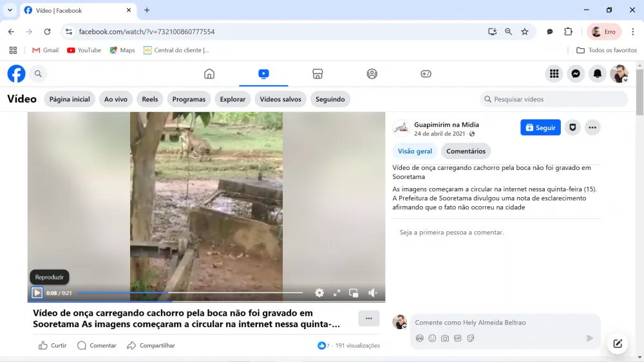Screen dimensions: 644x362
Task: Open the Gmail bookmark
Action: (x=45, y=50)
